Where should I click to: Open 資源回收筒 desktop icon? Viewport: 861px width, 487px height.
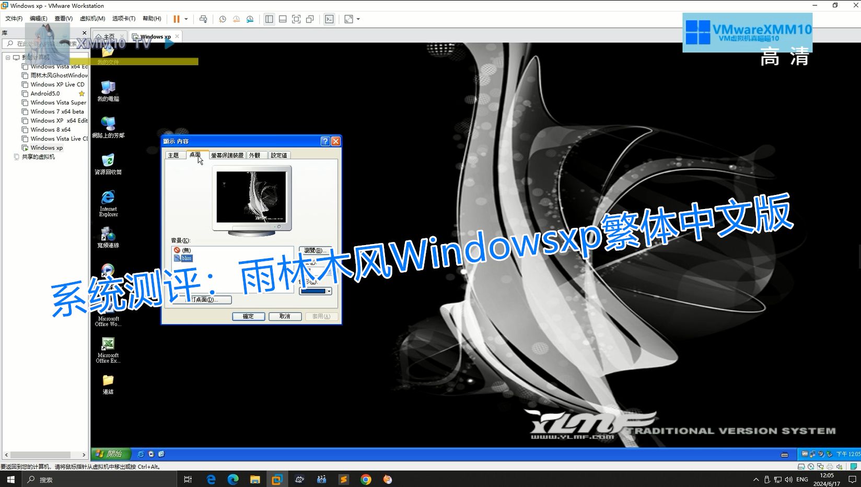108,164
